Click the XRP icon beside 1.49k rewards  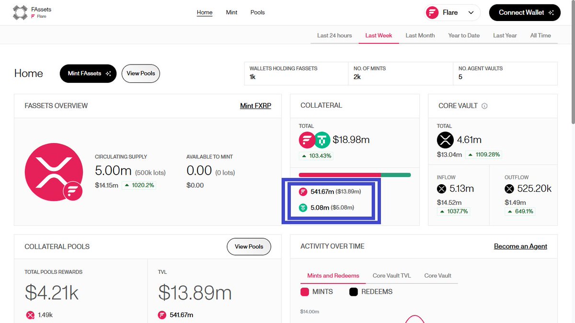tap(30, 315)
